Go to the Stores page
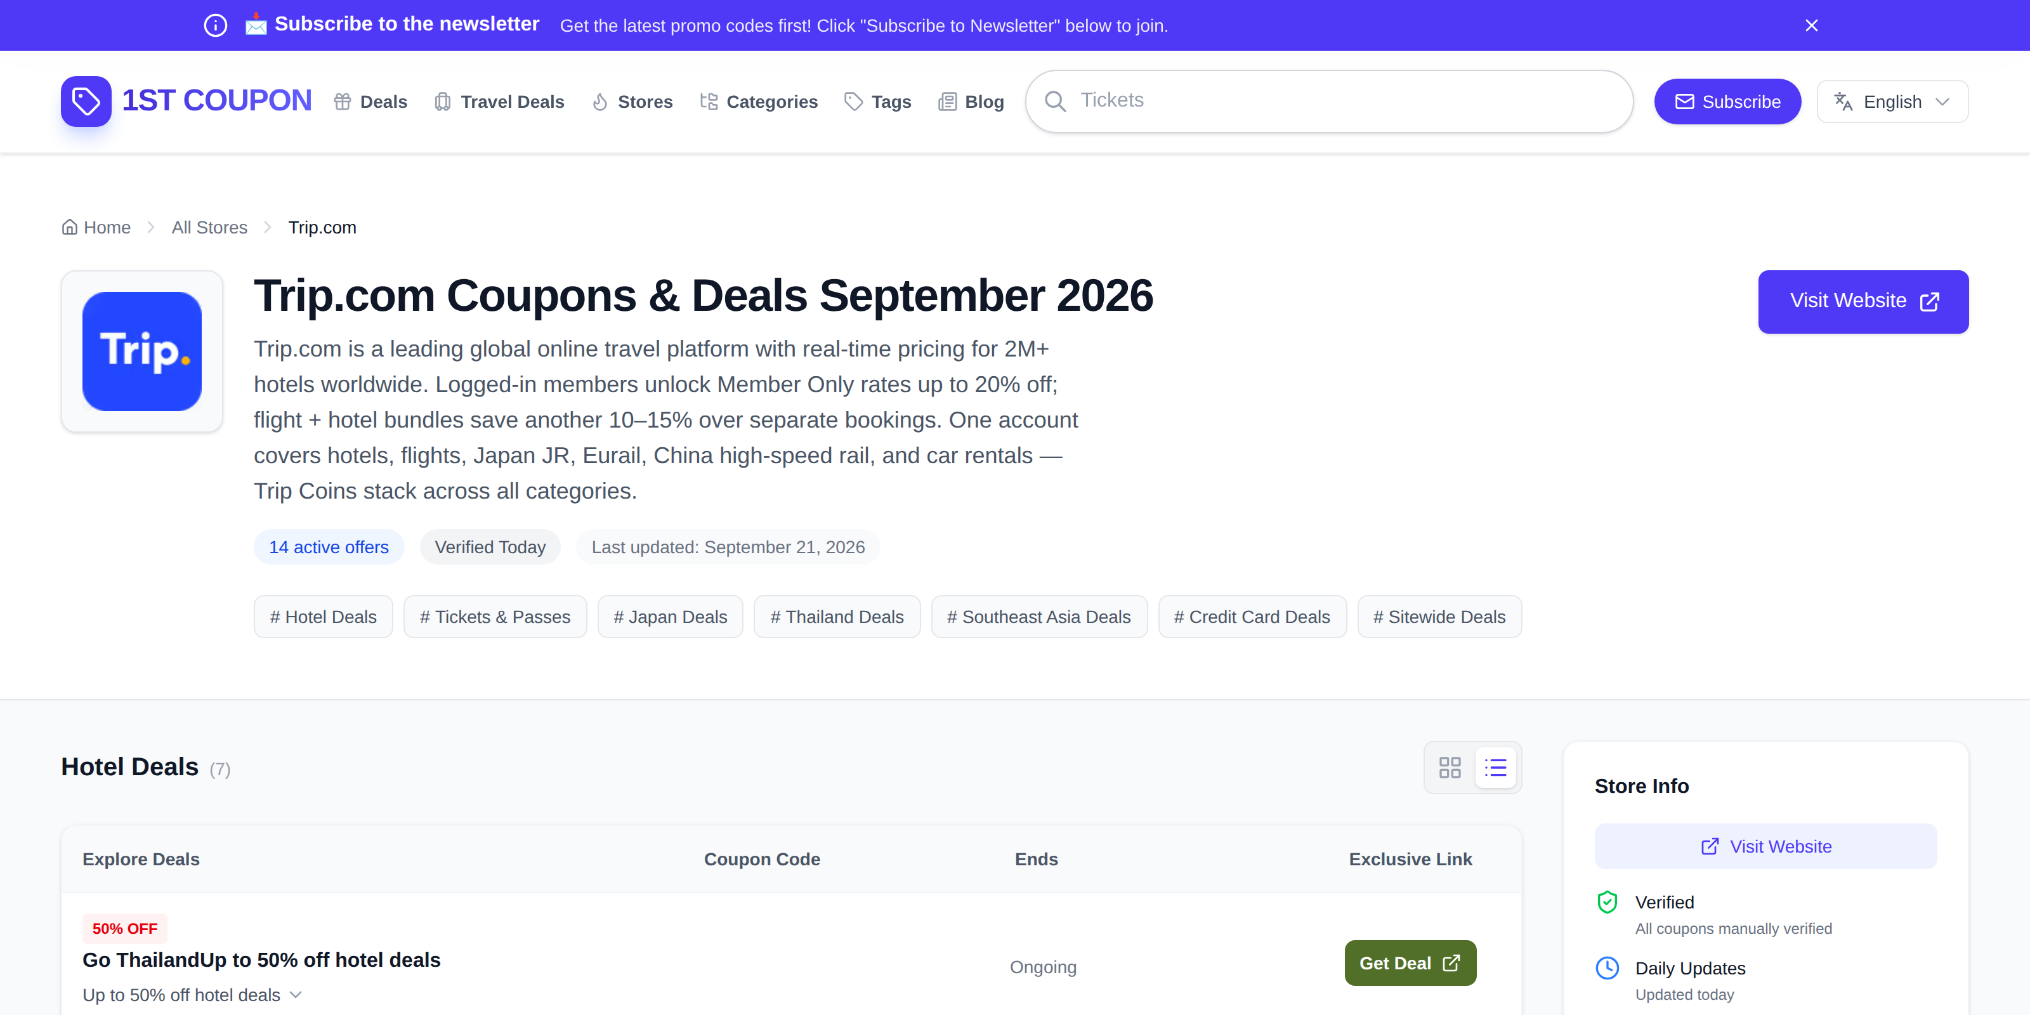2030x1015 pixels. (x=632, y=101)
